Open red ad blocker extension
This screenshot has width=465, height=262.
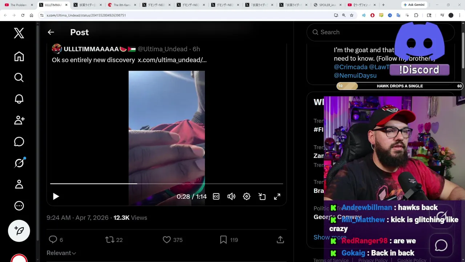pos(372,15)
